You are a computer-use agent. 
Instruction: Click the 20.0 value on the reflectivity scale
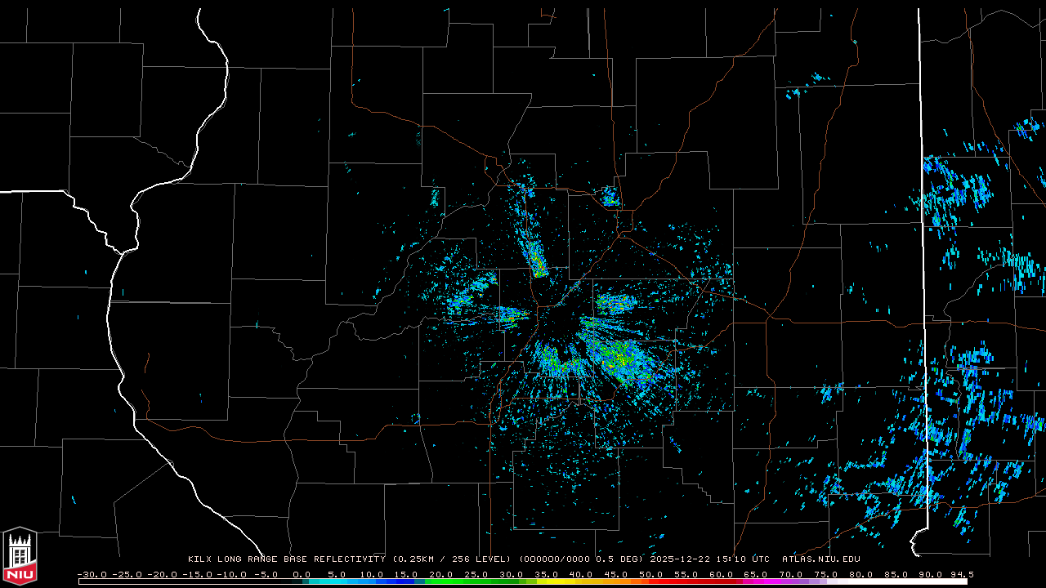[x=442, y=575]
